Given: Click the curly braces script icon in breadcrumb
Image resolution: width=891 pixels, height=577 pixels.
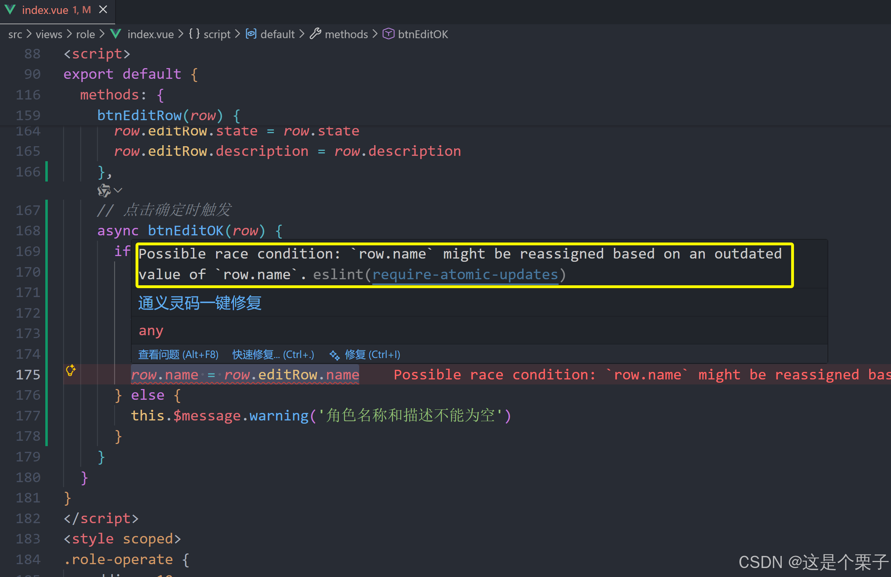Looking at the screenshot, I should tap(194, 34).
